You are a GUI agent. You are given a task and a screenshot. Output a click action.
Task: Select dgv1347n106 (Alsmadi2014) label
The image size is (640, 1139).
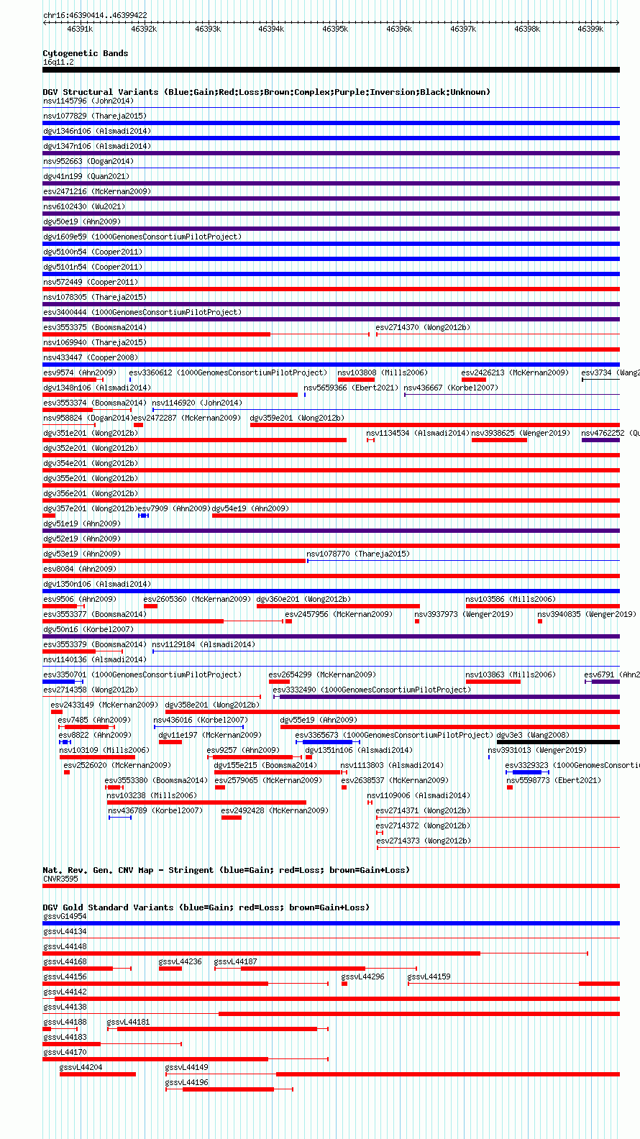pyautogui.click(x=97, y=146)
